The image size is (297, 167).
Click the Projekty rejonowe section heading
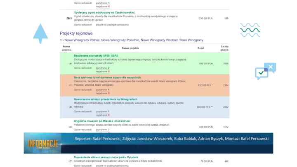(x=76, y=33)
